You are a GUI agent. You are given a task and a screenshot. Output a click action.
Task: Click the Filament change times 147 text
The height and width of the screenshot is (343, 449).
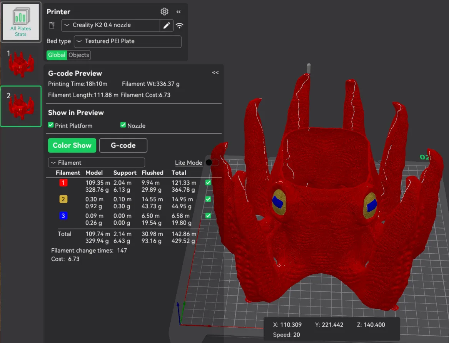coord(89,251)
